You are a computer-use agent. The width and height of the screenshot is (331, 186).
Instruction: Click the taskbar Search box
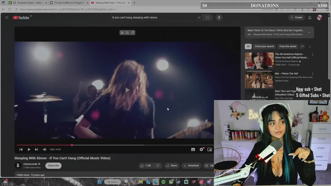coord(112,182)
